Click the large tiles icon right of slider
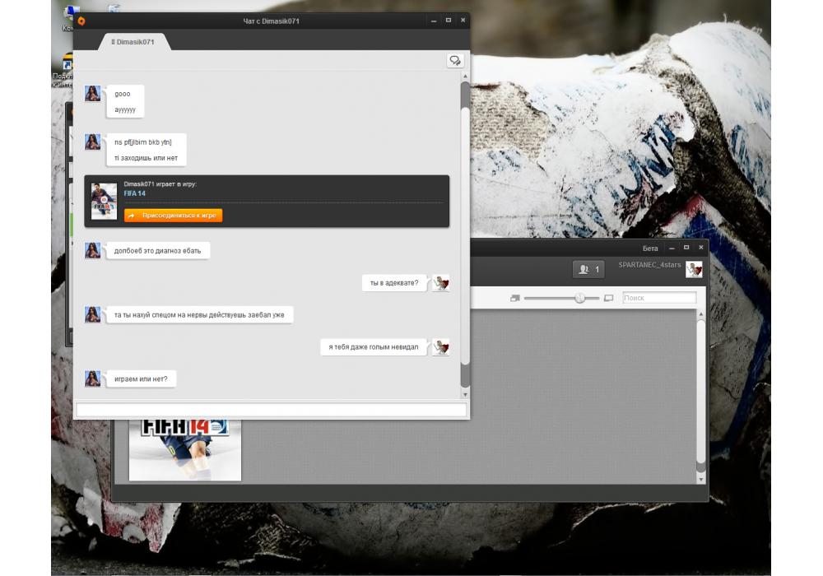Viewport: 823px width, 576px height. (609, 298)
